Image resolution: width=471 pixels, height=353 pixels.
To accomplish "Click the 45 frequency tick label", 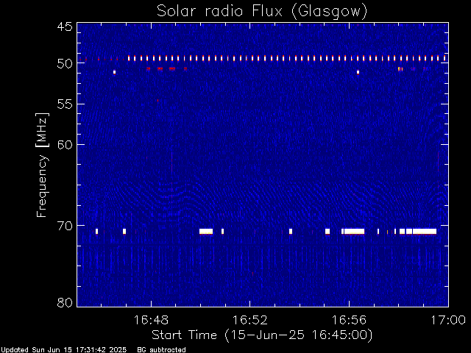I will [x=65, y=26].
